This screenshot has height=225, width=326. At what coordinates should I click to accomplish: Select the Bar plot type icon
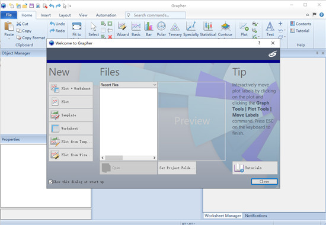point(148,29)
